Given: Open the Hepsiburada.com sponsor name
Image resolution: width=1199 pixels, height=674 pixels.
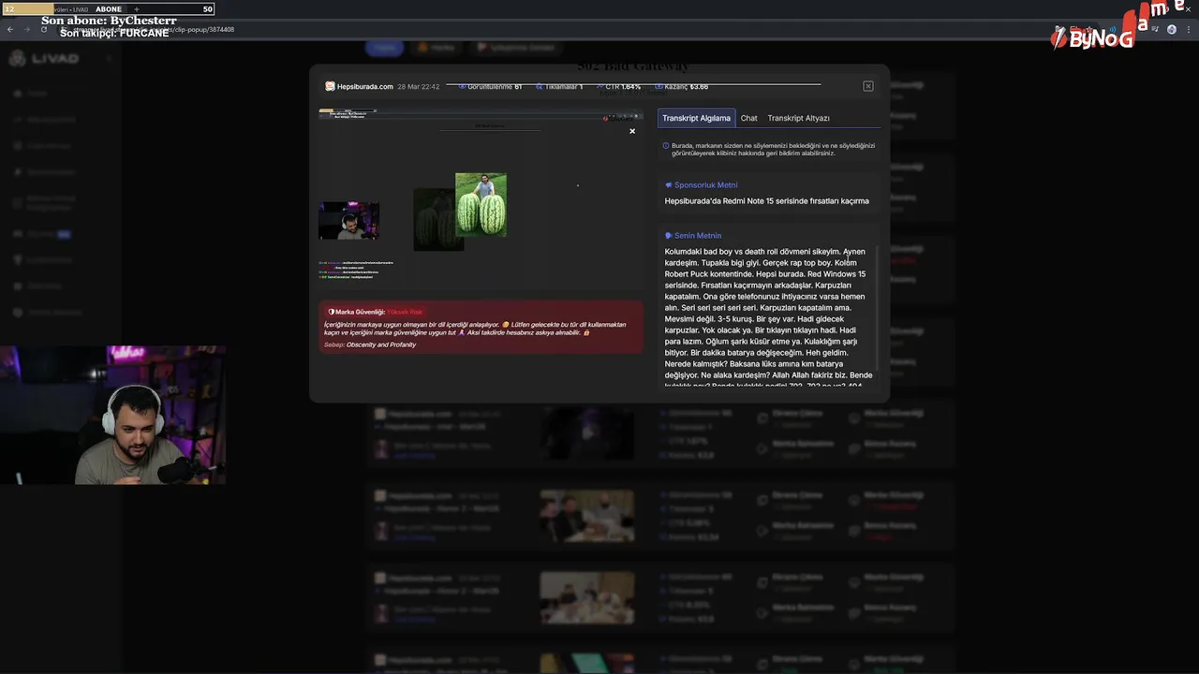Looking at the screenshot, I should 364,86.
